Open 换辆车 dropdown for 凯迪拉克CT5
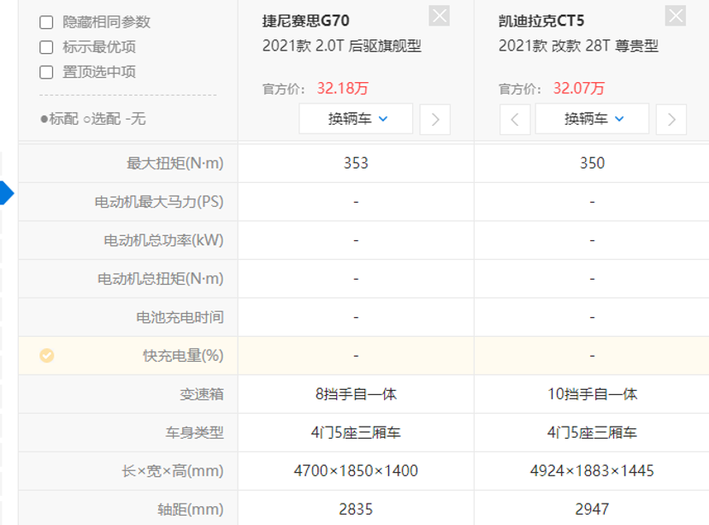709x525 pixels. pos(593,119)
